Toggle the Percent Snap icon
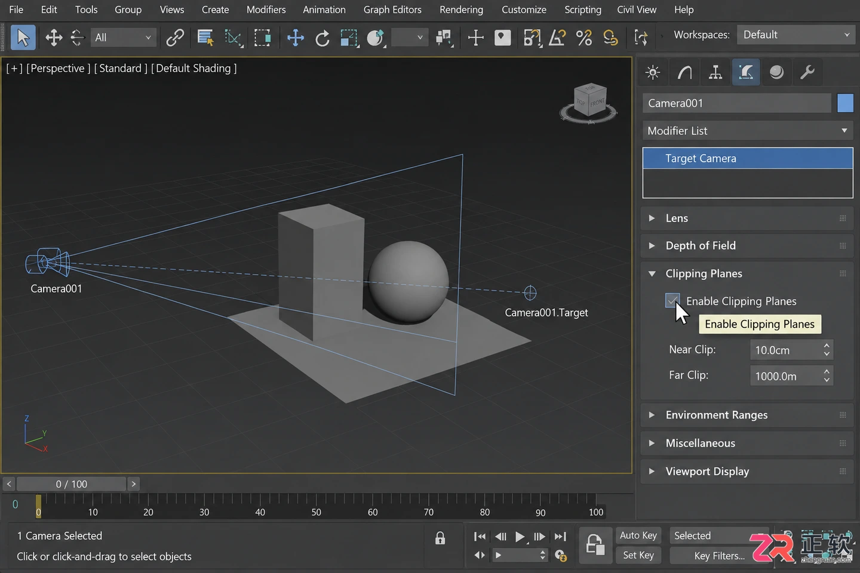The width and height of the screenshot is (860, 573). pyautogui.click(x=584, y=38)
